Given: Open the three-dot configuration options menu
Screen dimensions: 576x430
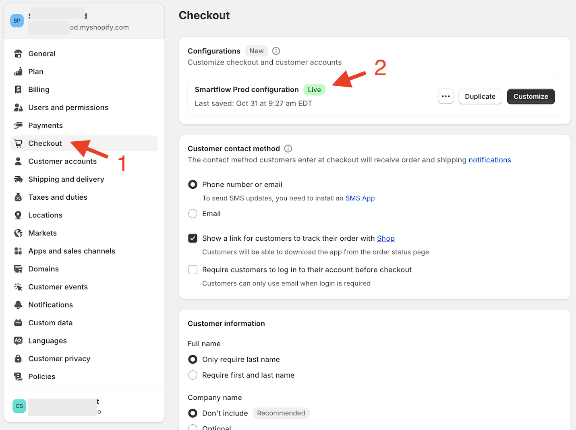Looking at the screenshot, I should click(x=446, y=97).
